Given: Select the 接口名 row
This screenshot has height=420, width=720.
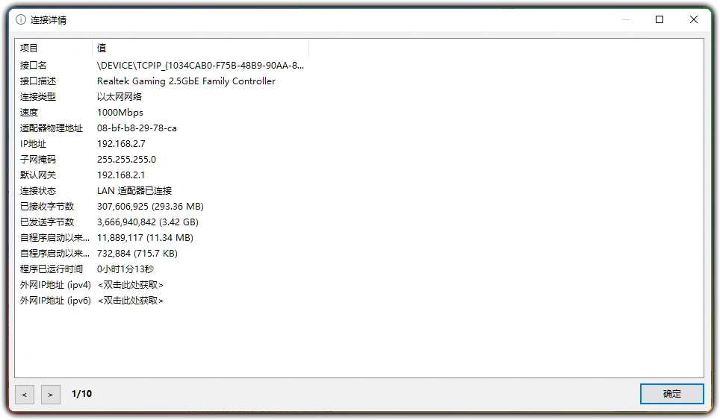Looking at the screenshot, I should pyautogui.click(x=34, y=66).
